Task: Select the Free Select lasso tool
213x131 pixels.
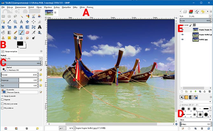Action: 15,16
